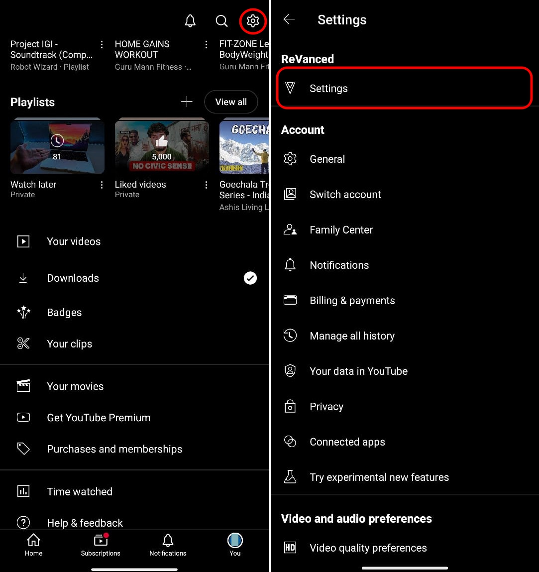Open Video quality preferences HD icon
The height and width of the screenshot is (572, 539).
point(290,548)
